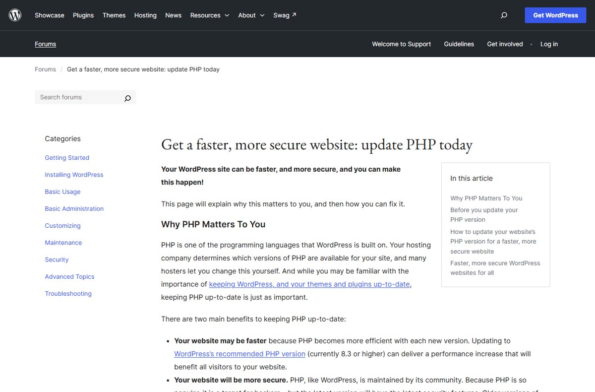This screenshot has height=392, width=595.
Task: Submit the forum search magnifier icon
Action: pyautogui.click(x=127, y=98)
